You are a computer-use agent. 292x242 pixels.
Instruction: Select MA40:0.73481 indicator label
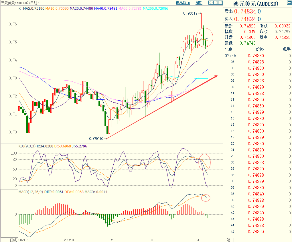tap(106, 9)
